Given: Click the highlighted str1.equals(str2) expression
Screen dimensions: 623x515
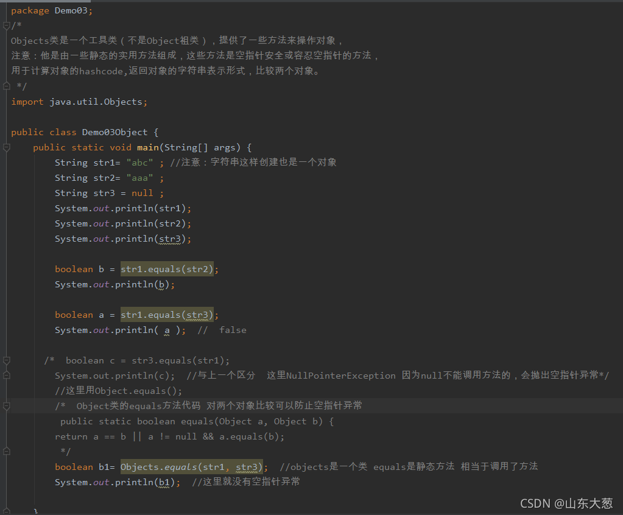Looking at the screenshot, I should tap(167, 268).
